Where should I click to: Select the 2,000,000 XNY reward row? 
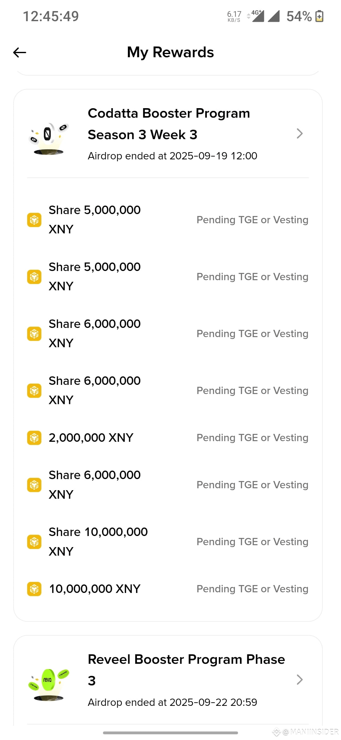pyautogui.click(x=168, y=438)
